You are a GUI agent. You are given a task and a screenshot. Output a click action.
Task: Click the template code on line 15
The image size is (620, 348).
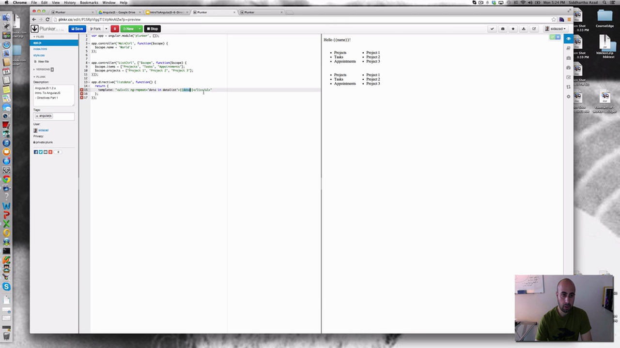155,90
